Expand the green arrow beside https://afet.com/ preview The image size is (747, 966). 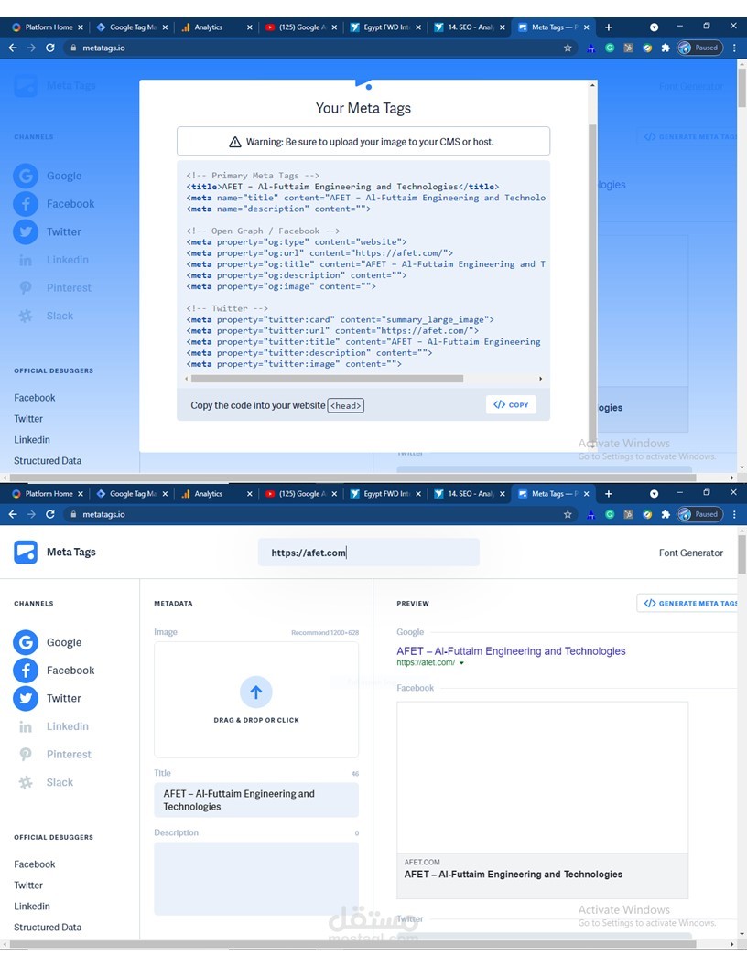461,663
